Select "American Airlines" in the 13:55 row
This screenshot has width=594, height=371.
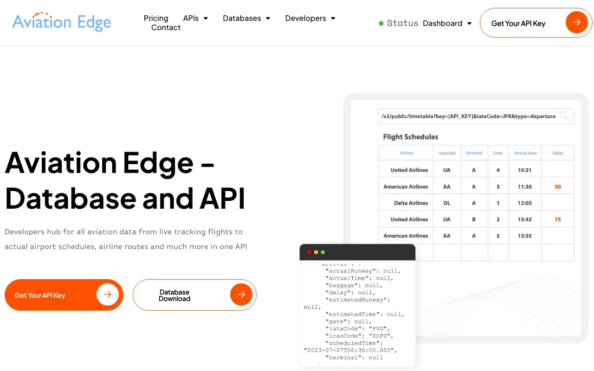pos(406,236)
